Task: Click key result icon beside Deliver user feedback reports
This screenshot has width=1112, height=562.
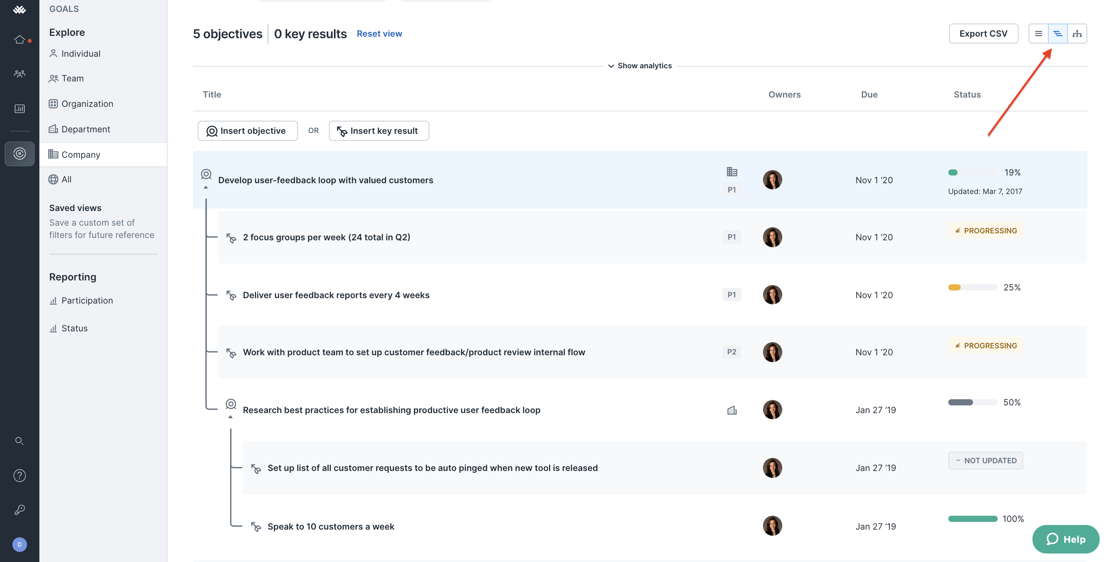Action: [231, 295]
